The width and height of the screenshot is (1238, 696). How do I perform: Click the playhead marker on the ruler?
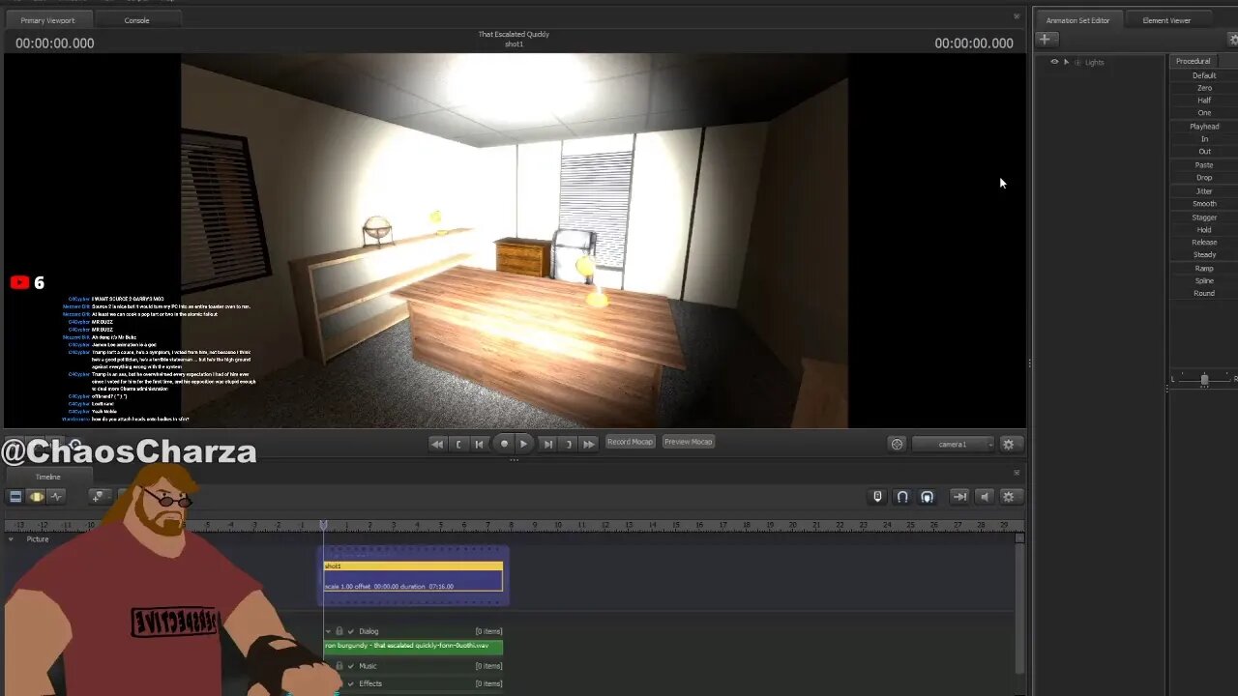[323, 525]
